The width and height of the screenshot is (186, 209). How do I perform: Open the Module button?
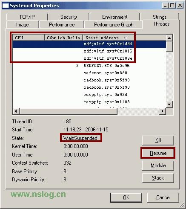point(158,165)
